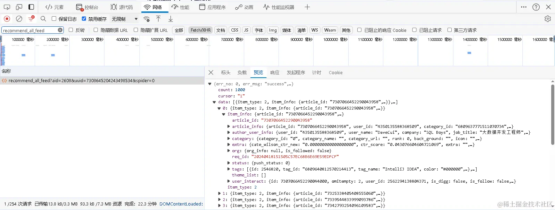Collapse the item_info node

click(224, 114)
